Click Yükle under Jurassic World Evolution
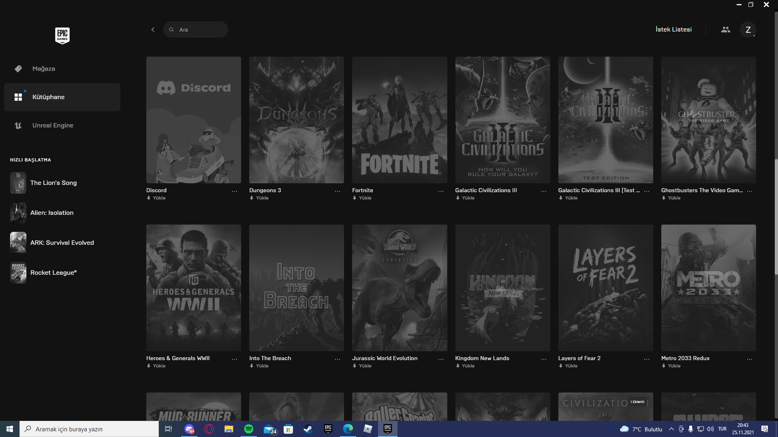 [362, 366]
